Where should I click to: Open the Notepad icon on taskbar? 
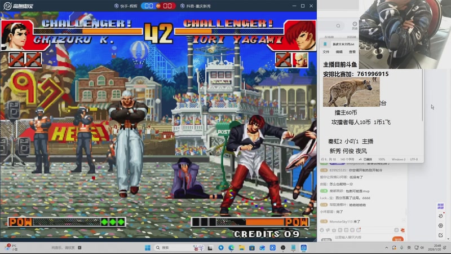point(293,248)
